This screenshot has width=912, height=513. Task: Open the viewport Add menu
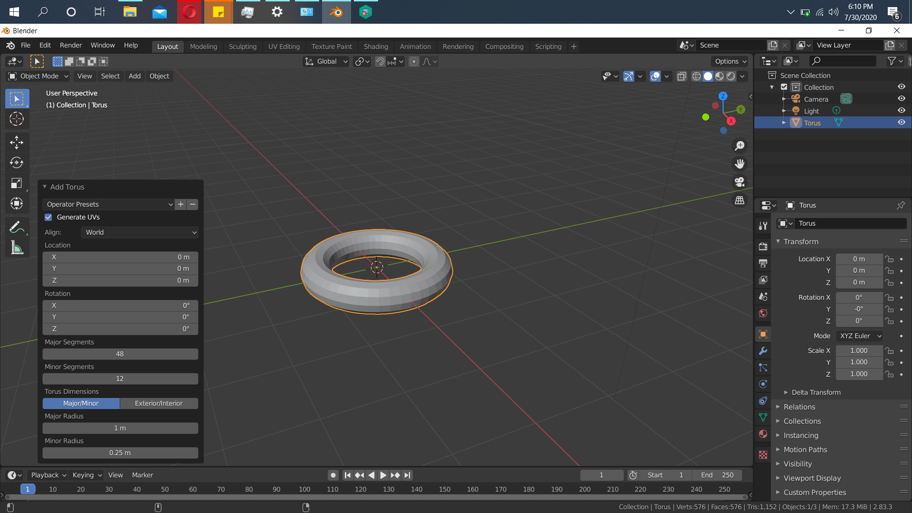(134, 76)
